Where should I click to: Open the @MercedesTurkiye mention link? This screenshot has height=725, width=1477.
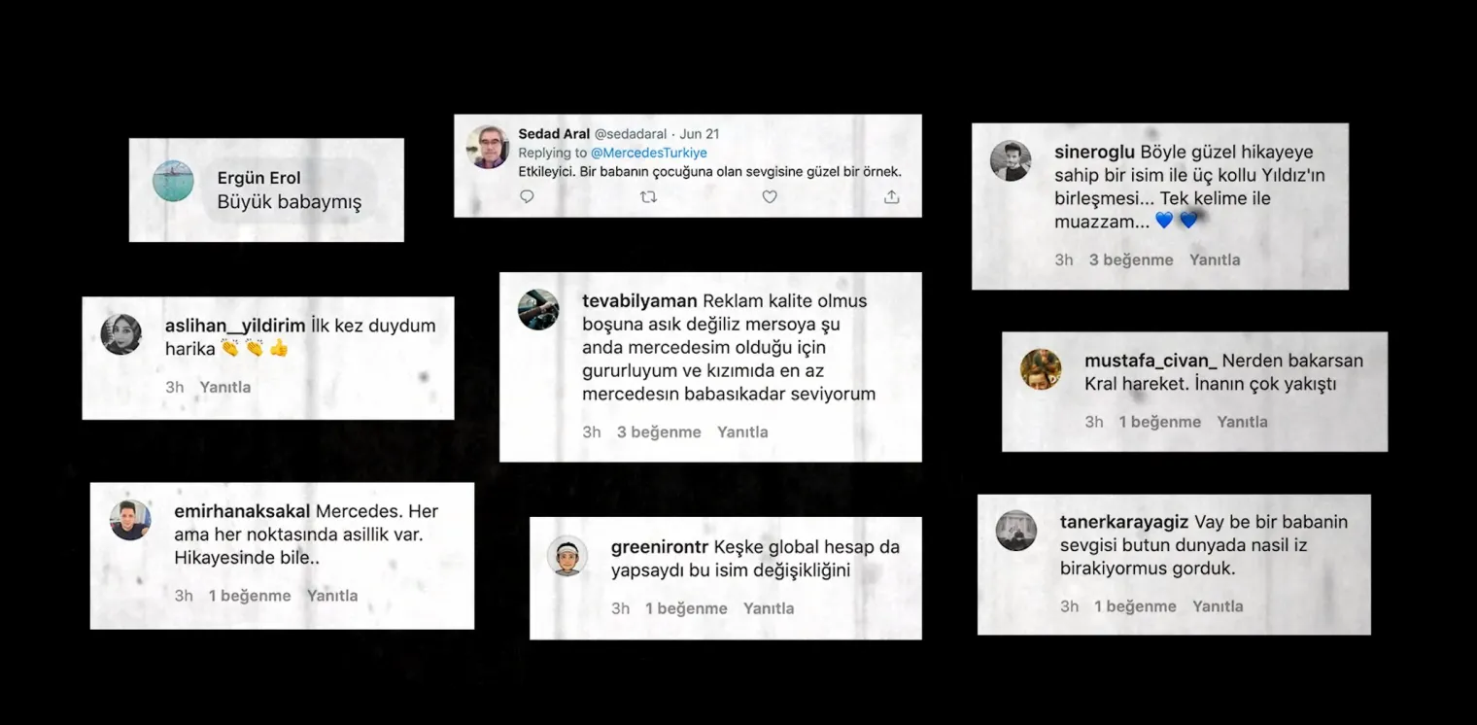click(649, 153)
